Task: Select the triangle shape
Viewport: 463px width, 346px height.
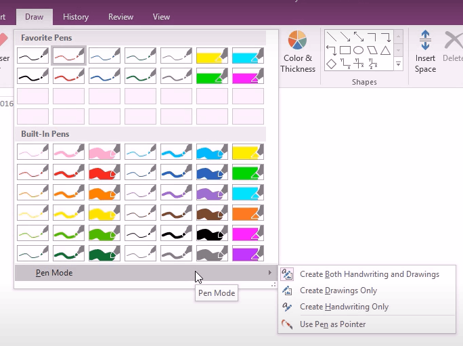Action: click(x=385, y=51)
